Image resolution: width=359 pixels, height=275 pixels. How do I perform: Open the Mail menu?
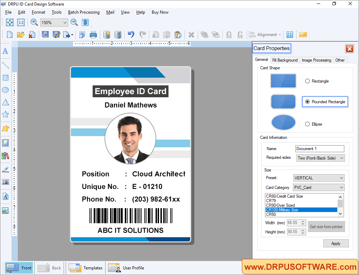tap(110, 12)
